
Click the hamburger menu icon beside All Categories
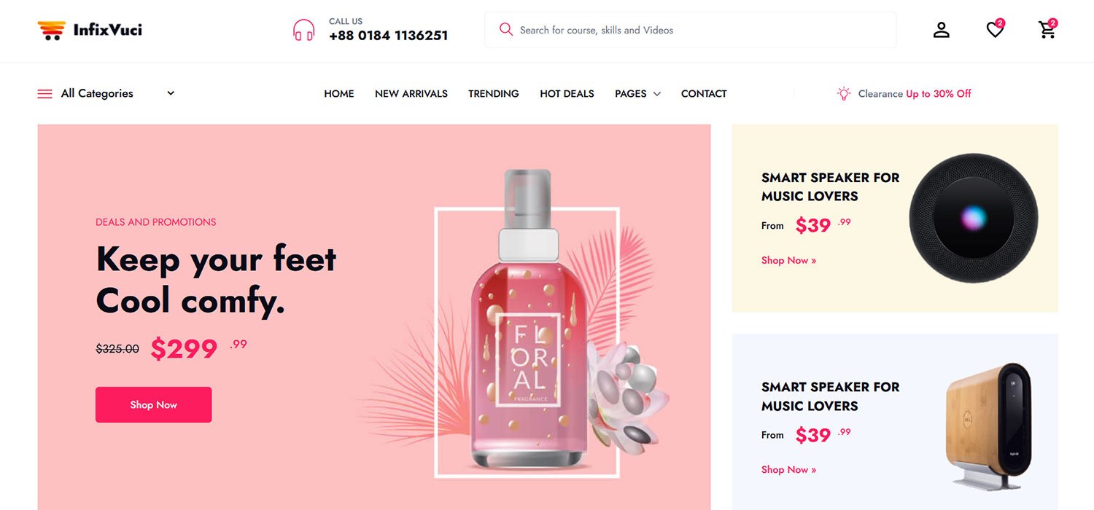44,93
